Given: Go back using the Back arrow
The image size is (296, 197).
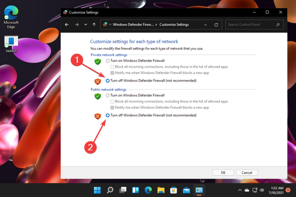Looking at the screenshot, I should pyautogui.click(x=68, y=24).
